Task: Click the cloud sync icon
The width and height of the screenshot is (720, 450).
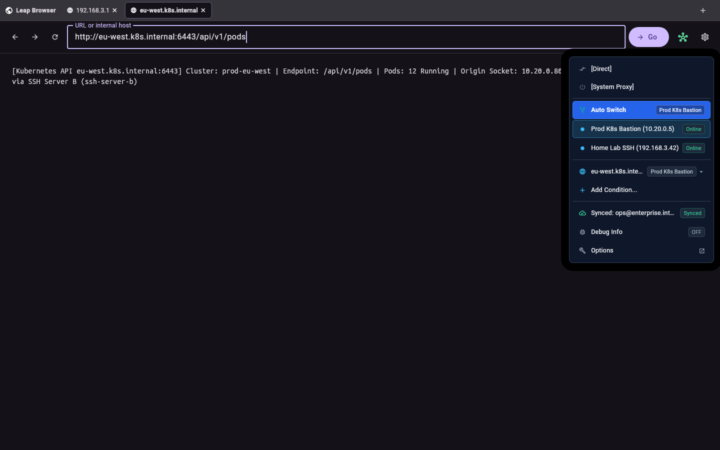Action: pyautogui.click(x=582, y=213)
